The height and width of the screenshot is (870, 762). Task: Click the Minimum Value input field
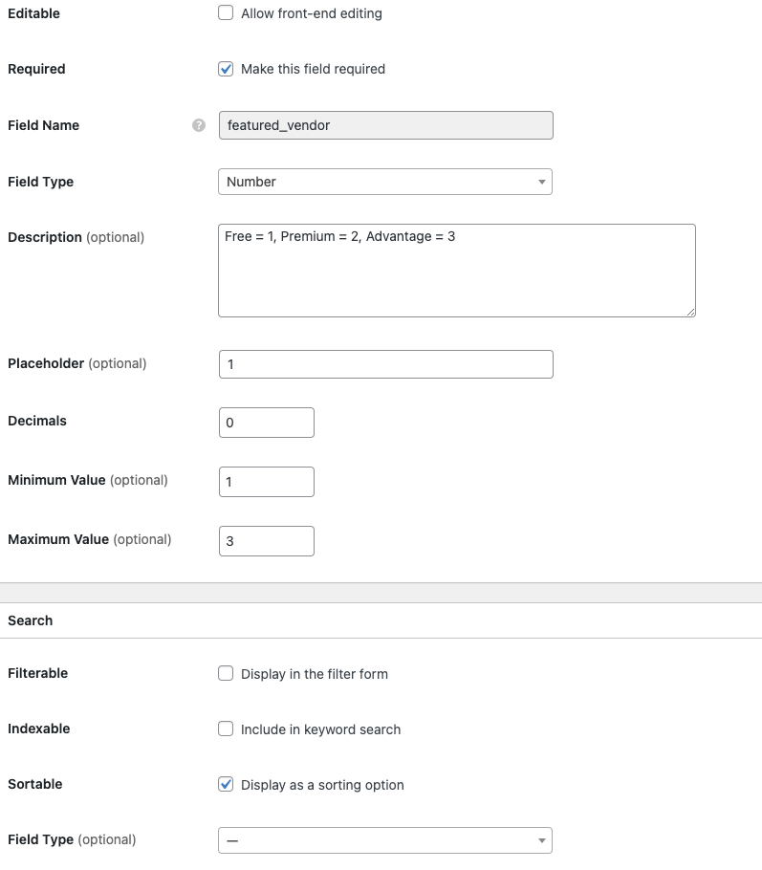pyautogui.click(x=266, y=482)
